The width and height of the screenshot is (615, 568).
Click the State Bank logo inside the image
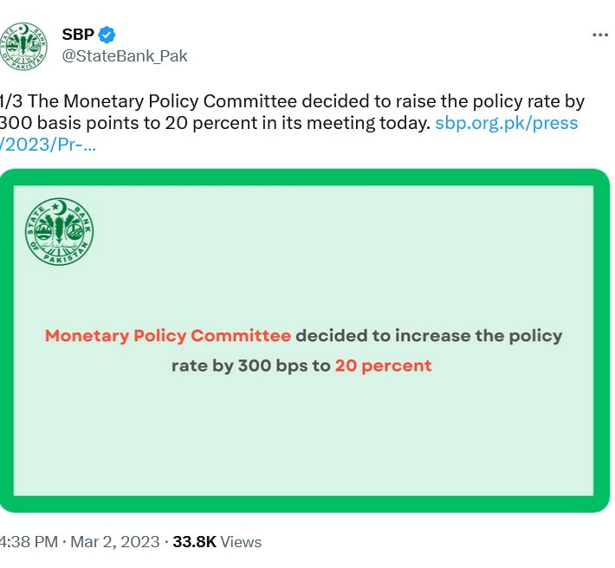pyautogui.click(x=59, y=232)
